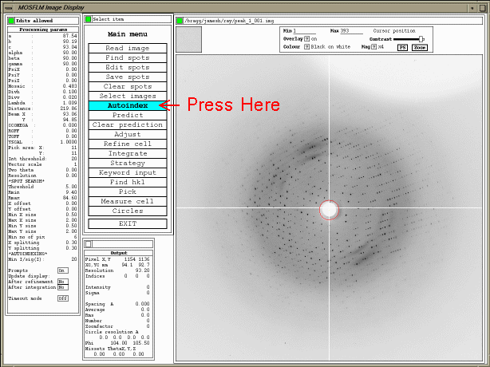
Task: Click the green square beside Select item
Action: (x=88, y=19)
